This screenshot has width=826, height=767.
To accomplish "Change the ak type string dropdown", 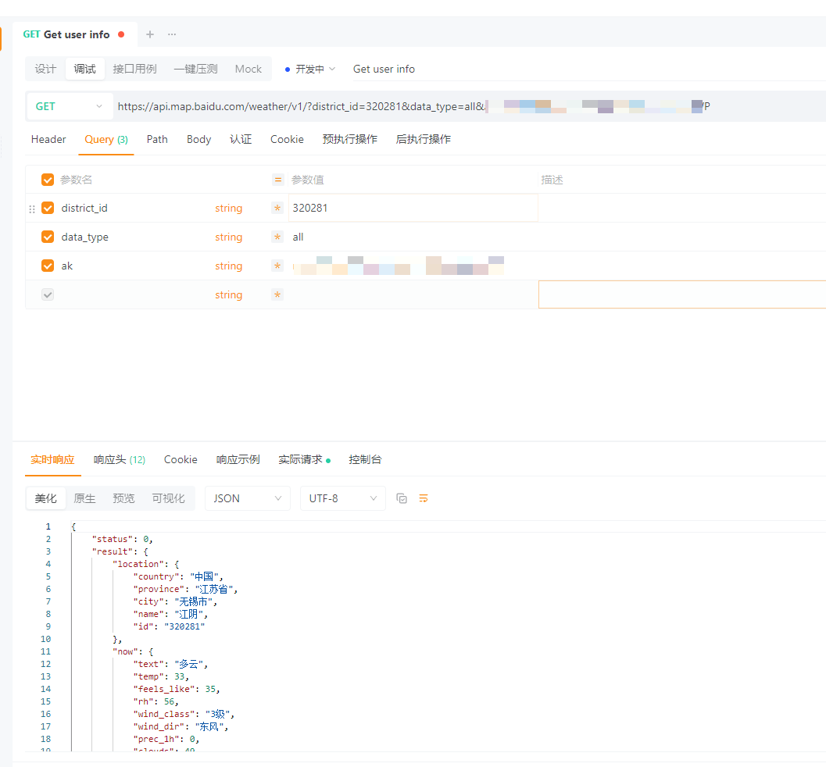I will point(229,266).
